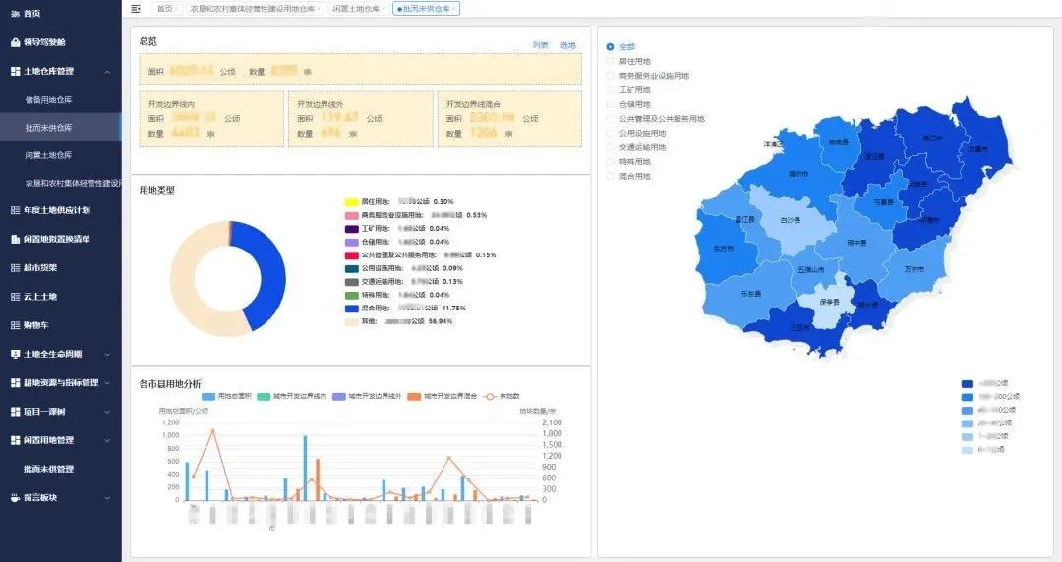The width and height of the screenshot is (1062, 562).
Task: Click the darkest blue map legend swatch
Action: pyautogui.click(x=968, y=384)
